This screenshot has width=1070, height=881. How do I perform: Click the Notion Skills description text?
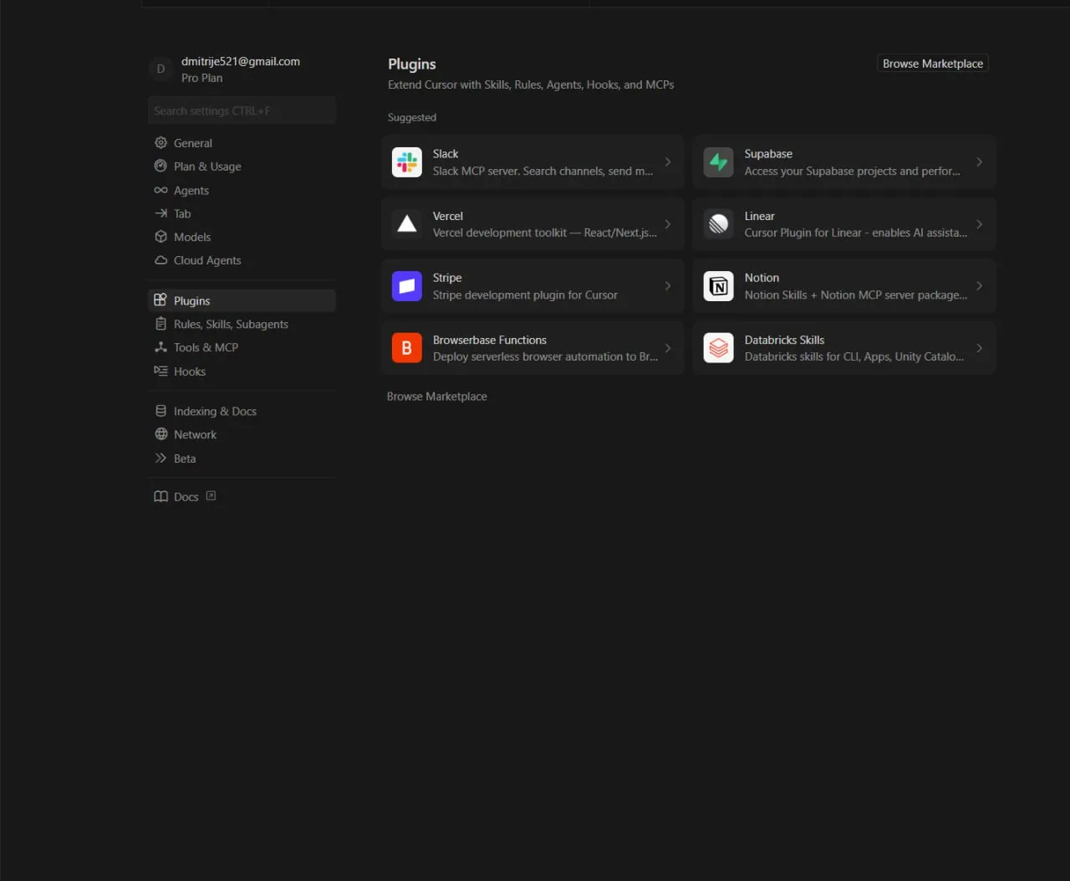point(856,295)
